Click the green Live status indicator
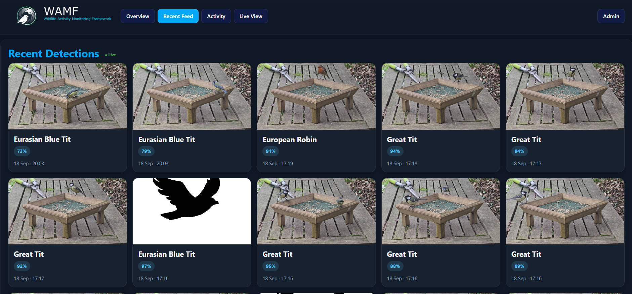632x294 pixels. [x=111, y=55]
